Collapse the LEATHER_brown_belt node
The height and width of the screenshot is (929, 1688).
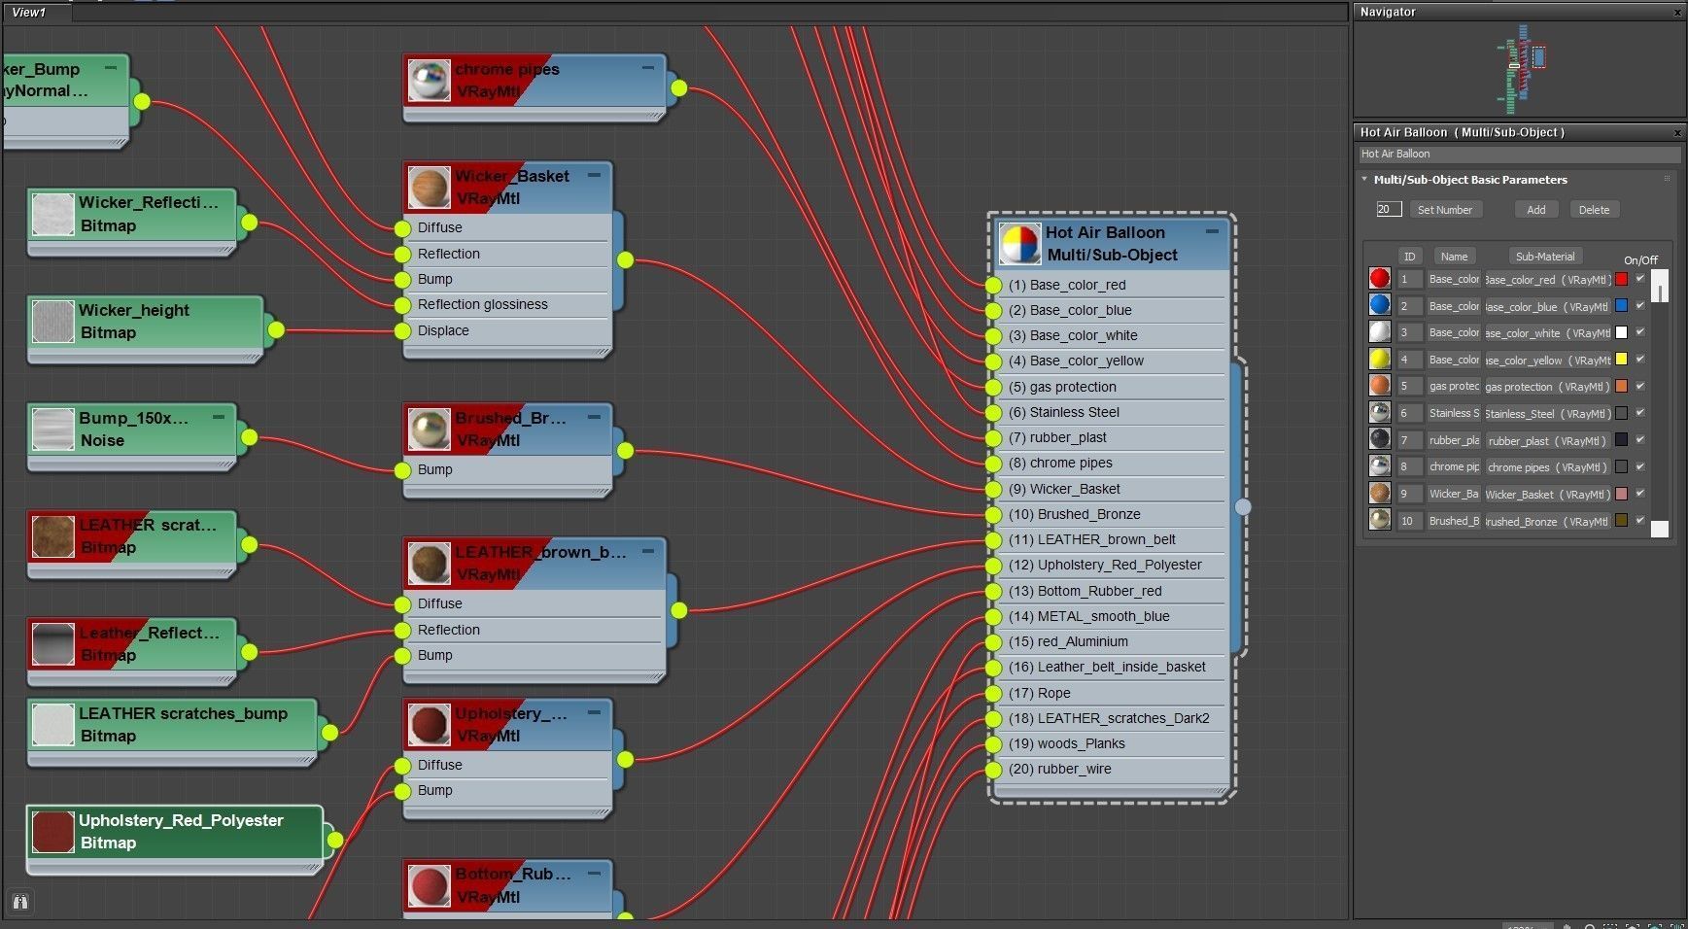(648, 551)
